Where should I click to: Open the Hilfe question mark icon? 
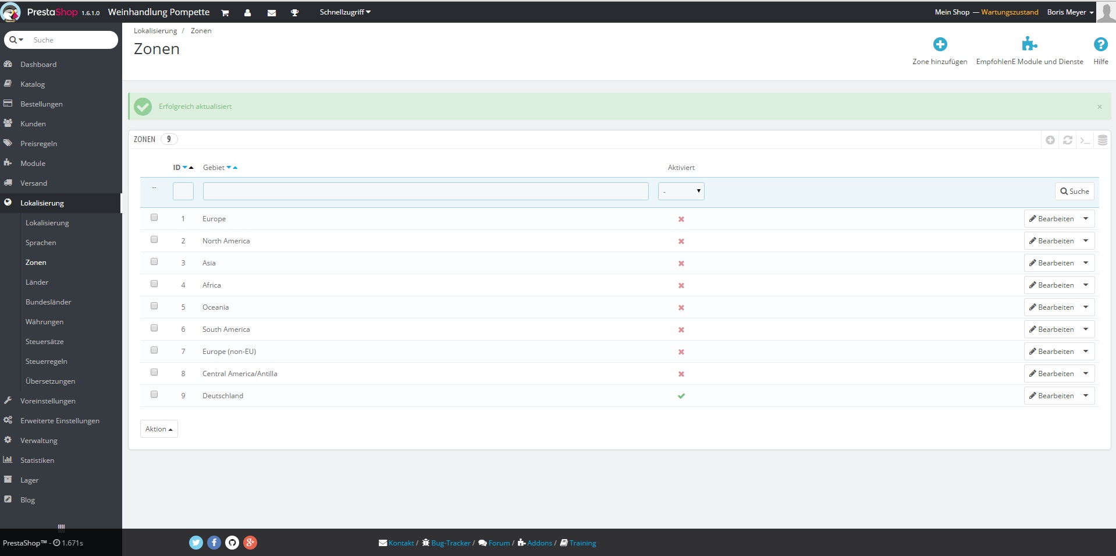click(1101, 44)
